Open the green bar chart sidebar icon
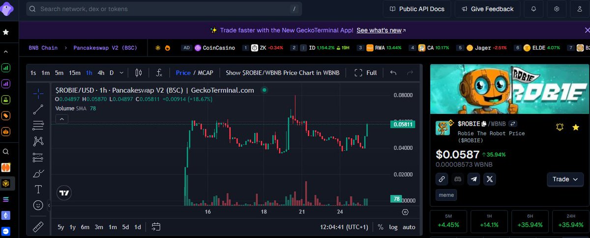The height and width of the screenshot is (238, 590). 6,68
